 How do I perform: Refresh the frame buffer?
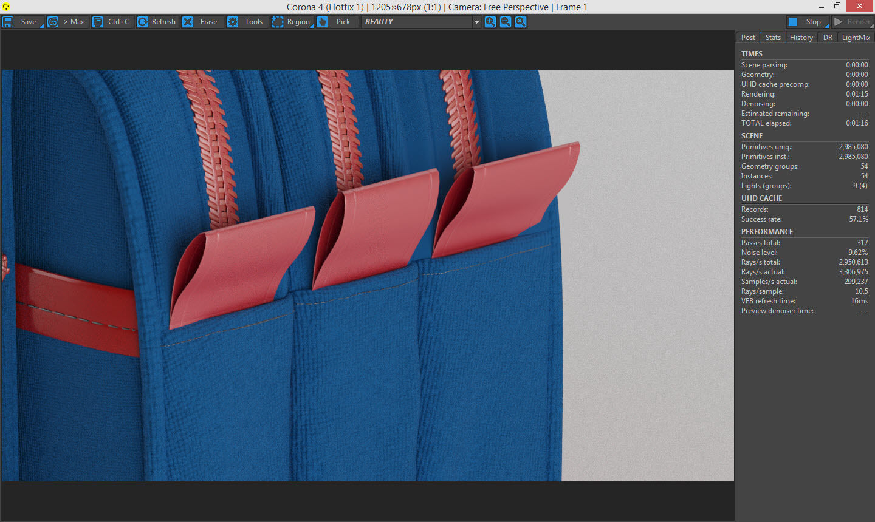click(x=157, y=22)
